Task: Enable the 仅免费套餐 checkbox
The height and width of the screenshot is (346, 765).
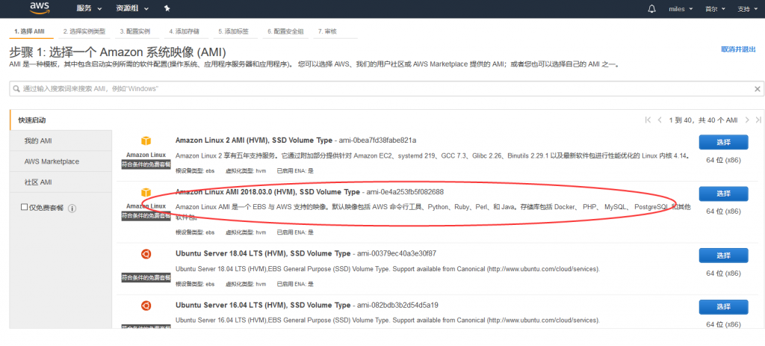Action: click(24, 208)
